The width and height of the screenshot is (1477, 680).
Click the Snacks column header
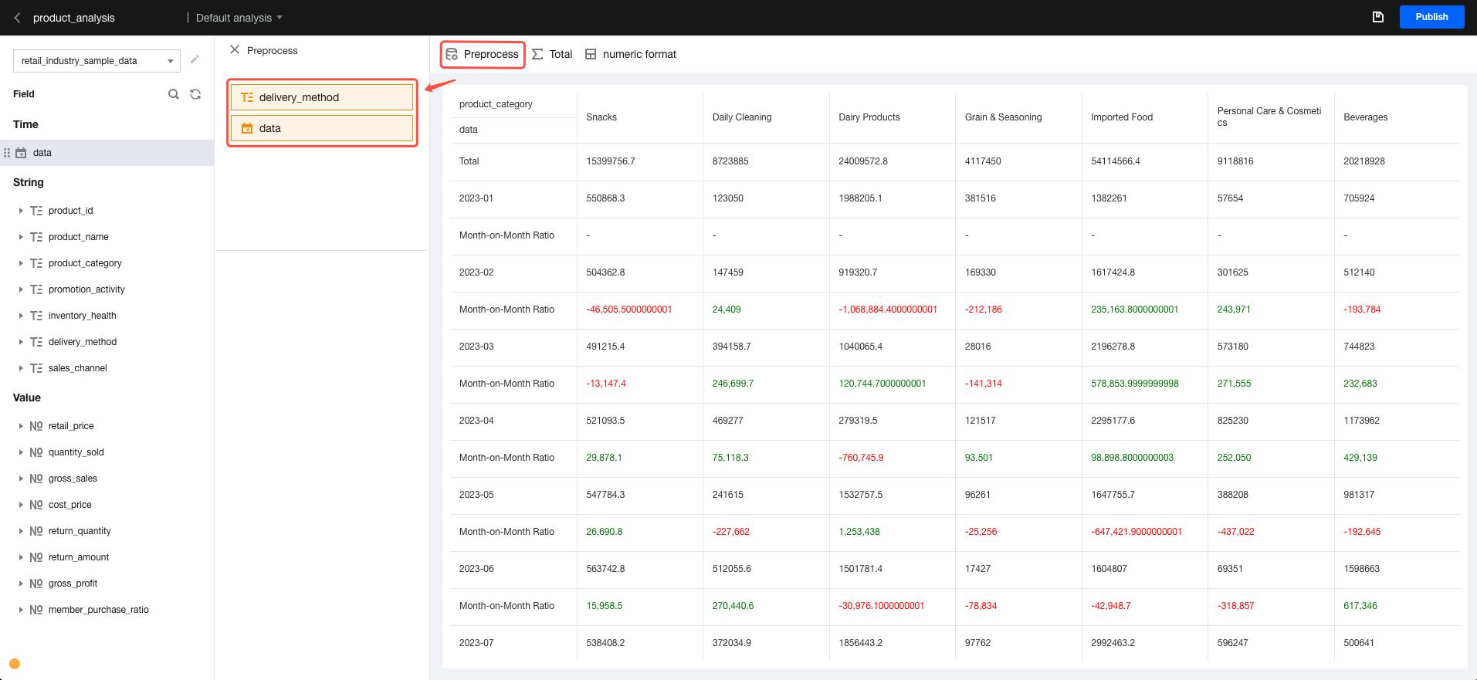[601, 117]
